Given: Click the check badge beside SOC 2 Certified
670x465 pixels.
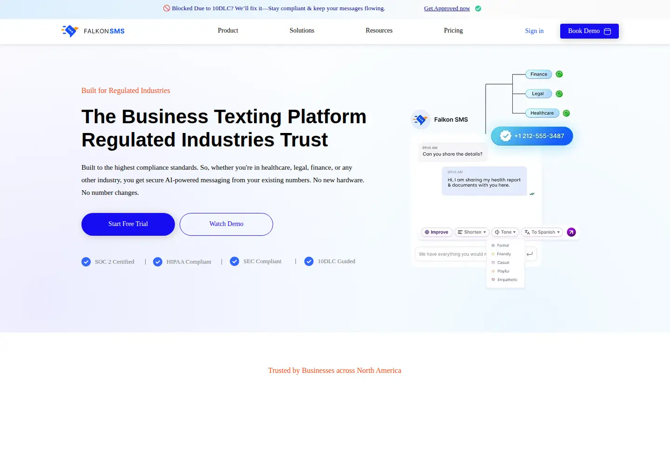Looking at the screenshot, I should [86, 262].
